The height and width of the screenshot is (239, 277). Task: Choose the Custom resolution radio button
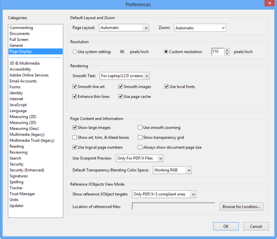click(166, 52)
